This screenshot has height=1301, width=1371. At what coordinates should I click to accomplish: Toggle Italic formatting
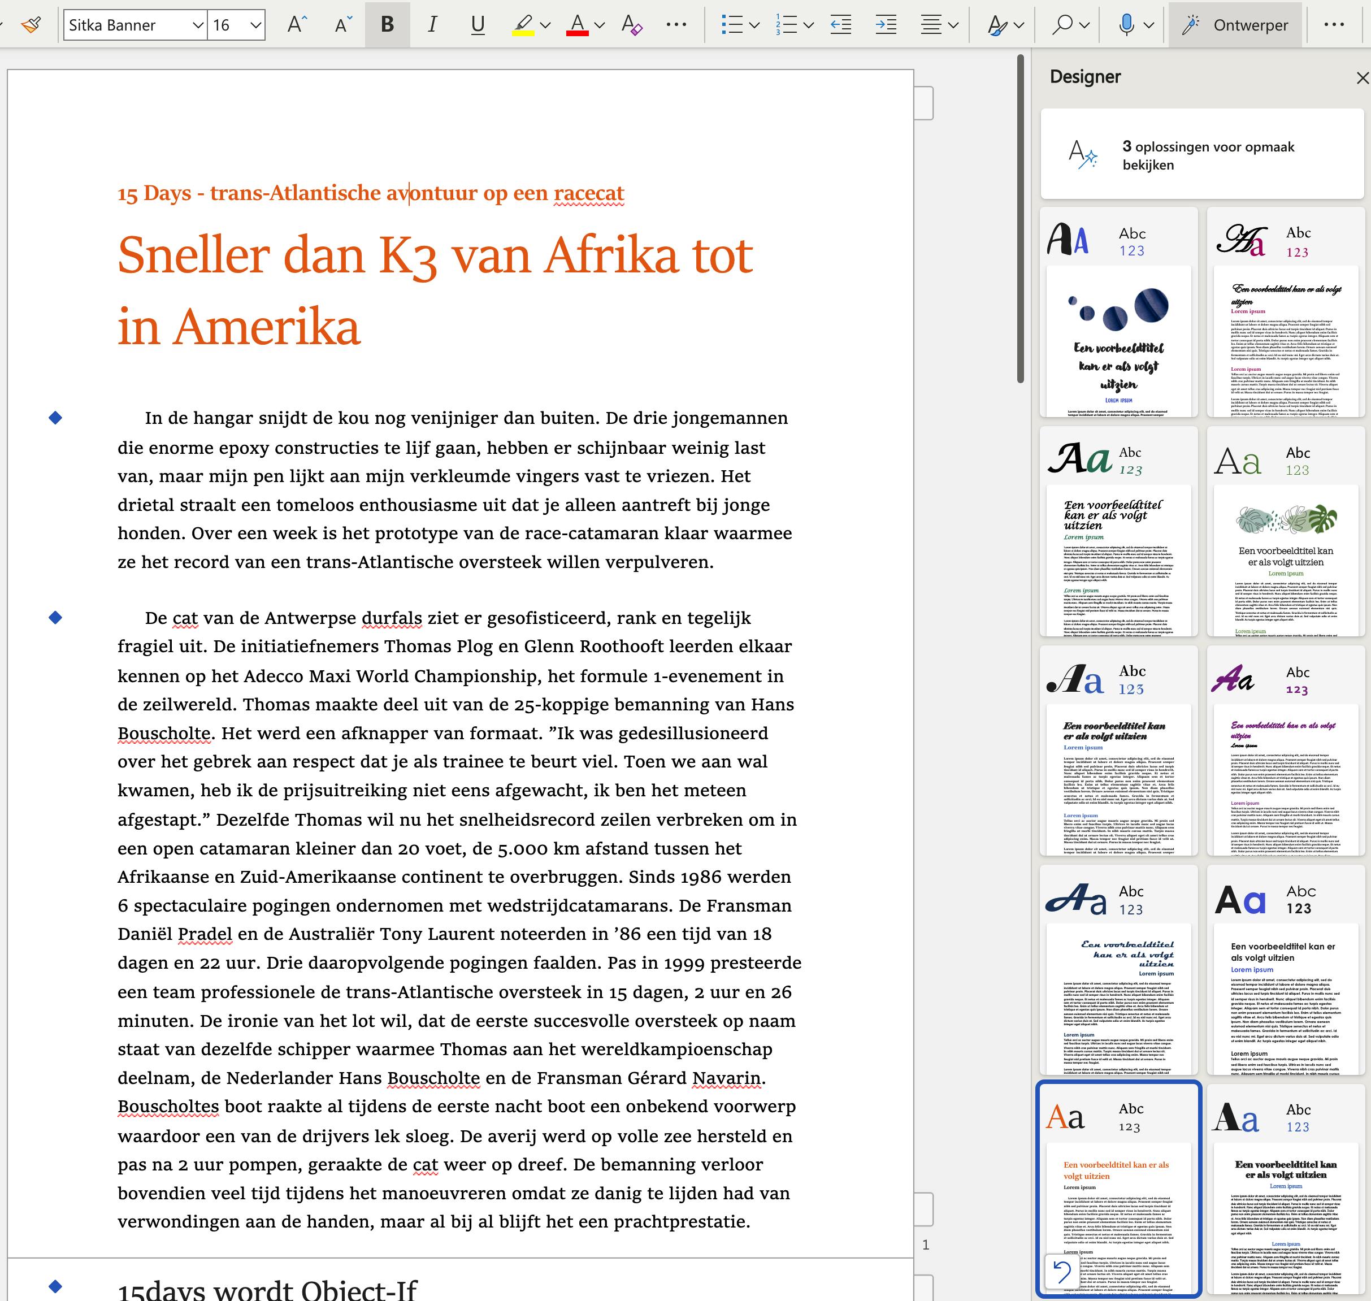click(x=432, y=25)
